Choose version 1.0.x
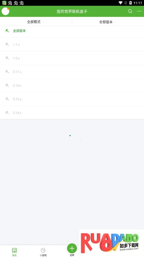 click(72, 58)
